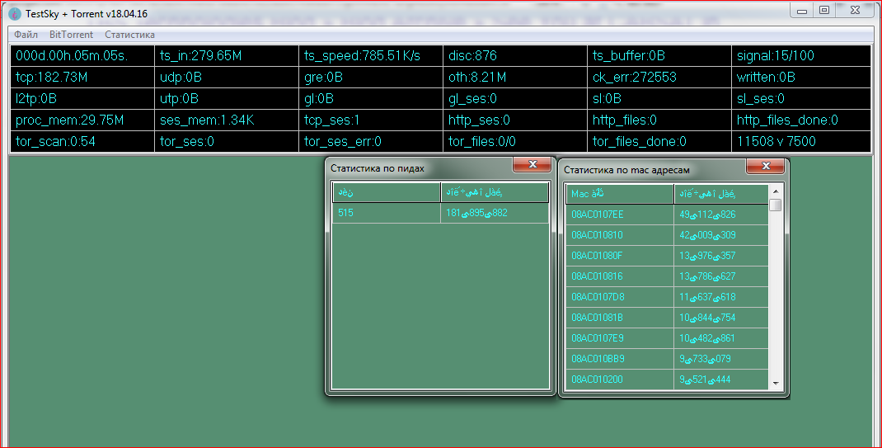882x448 pixels.
Task: Click the signal:15/100 cell
Action: (x=800, y=56)
